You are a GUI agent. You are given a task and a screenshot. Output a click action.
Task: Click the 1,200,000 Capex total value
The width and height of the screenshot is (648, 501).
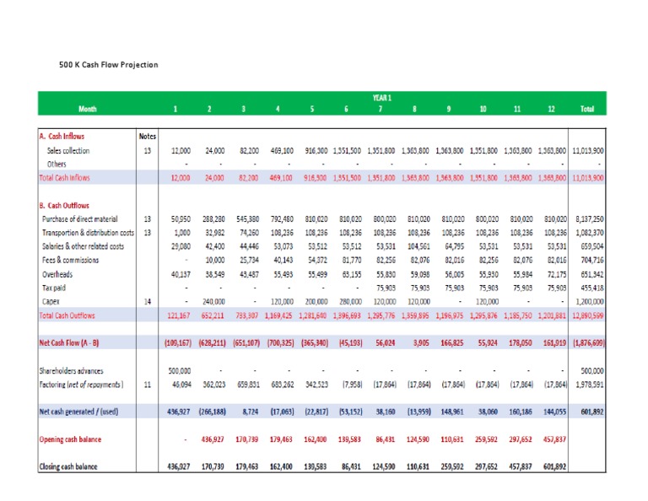tap(589, 301)
